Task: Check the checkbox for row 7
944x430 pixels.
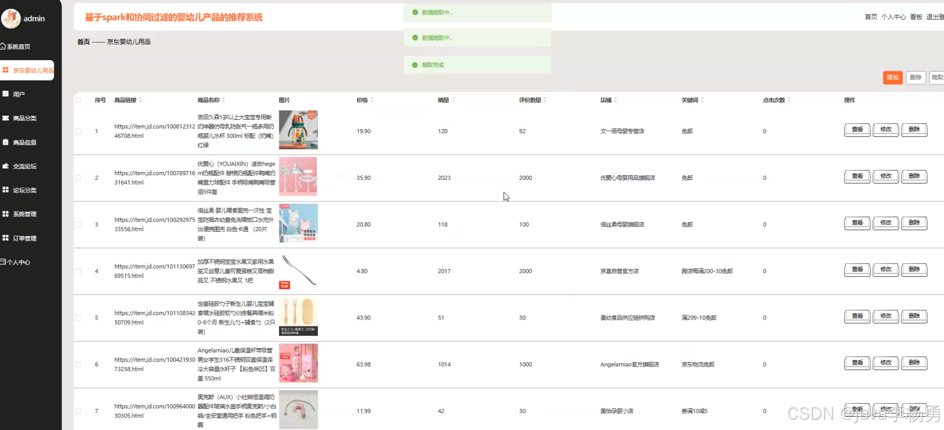Action: pos(78,411)
